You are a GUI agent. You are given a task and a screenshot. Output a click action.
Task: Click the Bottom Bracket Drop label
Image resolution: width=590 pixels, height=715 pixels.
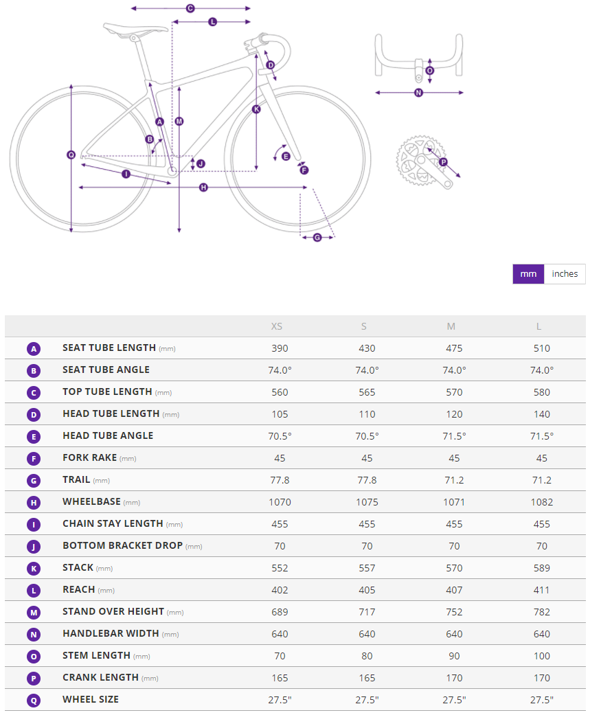click(122, 545)
